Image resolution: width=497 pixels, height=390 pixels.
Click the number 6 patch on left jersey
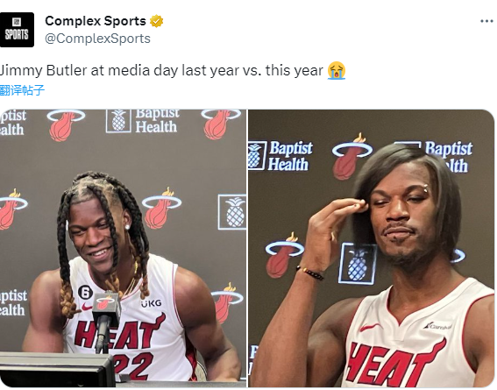coord(85,293)
